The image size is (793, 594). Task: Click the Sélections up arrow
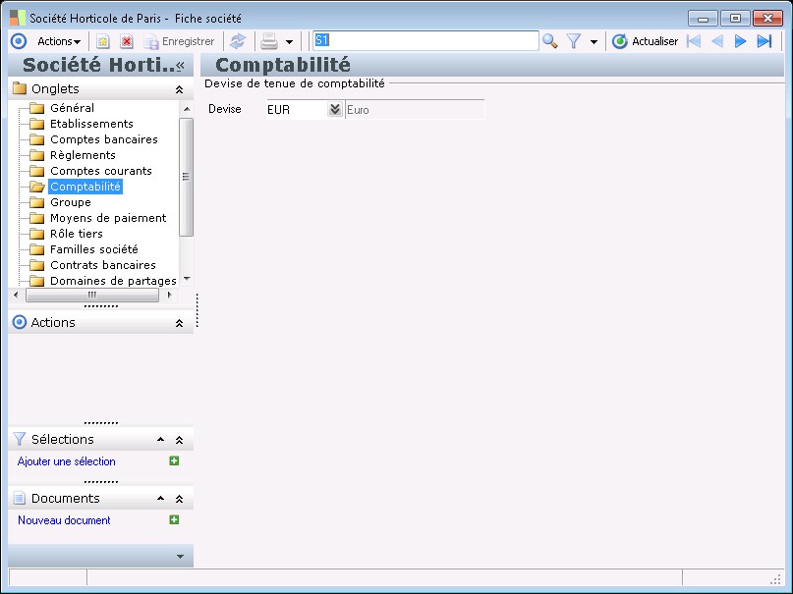point(160,440)
